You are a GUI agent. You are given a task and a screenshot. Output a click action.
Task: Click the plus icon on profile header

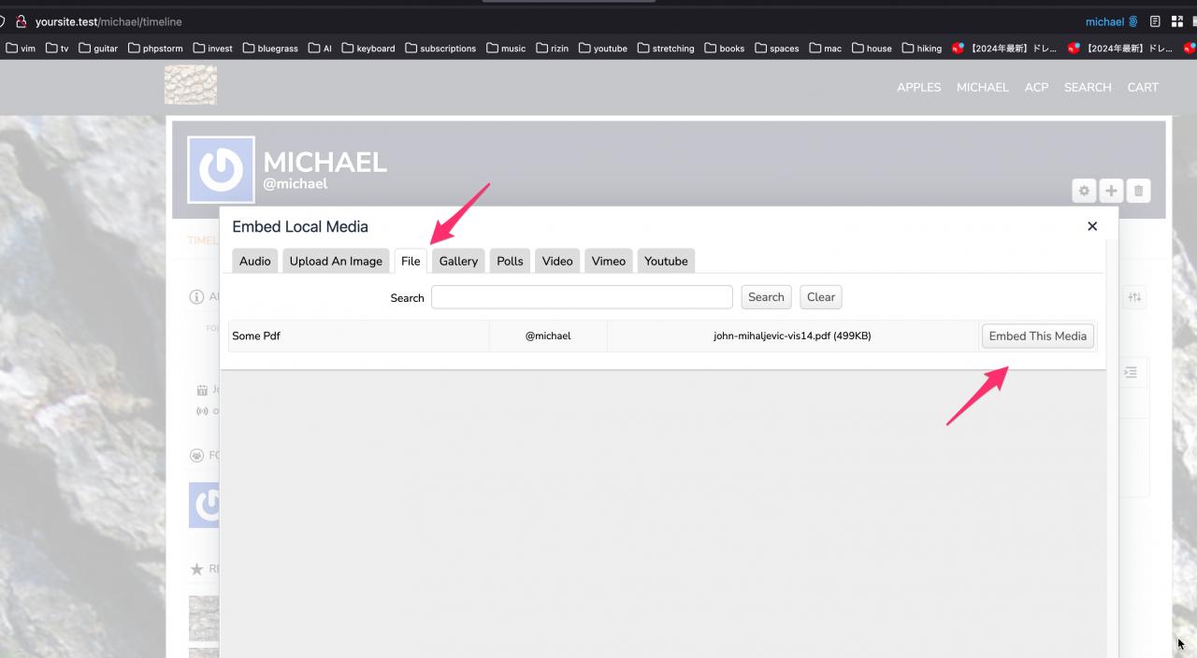pos(1111,191)
